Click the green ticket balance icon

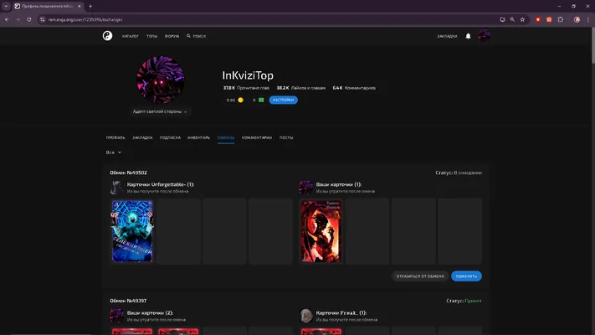point(261,100)
